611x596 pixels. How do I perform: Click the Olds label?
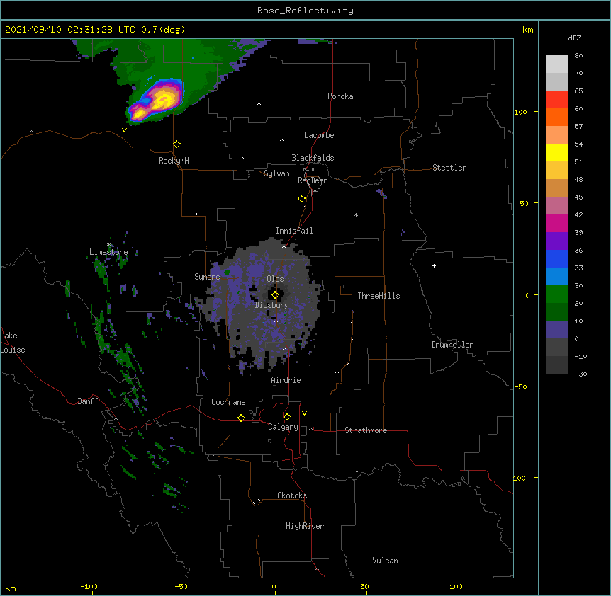[x=275, y=279]
